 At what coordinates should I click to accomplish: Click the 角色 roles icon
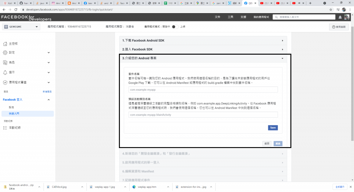[x=5, y=63]
